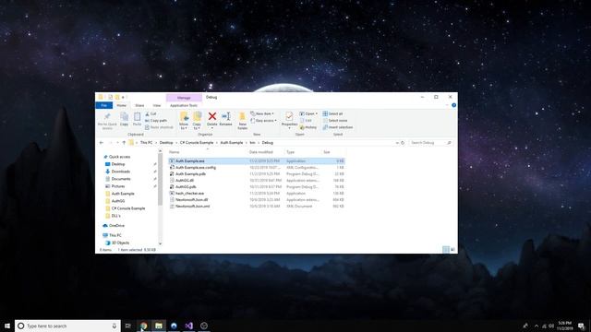Viewport: 591px width, 332px height.
Task: Click navigation pane scroll down arrow
Action: coord(160,243)
